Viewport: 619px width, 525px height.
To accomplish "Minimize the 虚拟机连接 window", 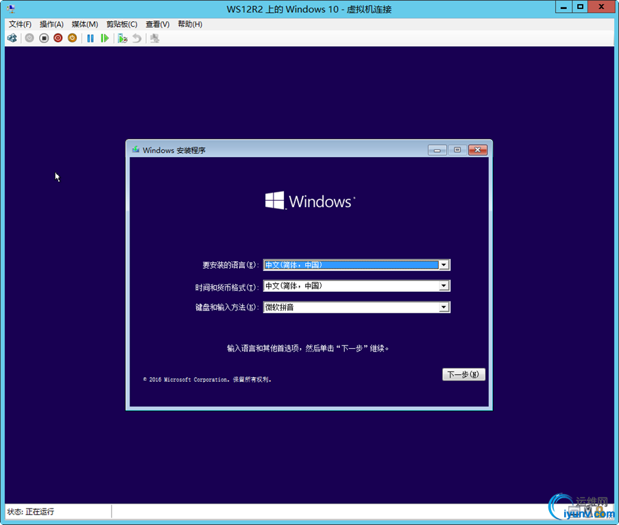I will (x=563, y=7).
